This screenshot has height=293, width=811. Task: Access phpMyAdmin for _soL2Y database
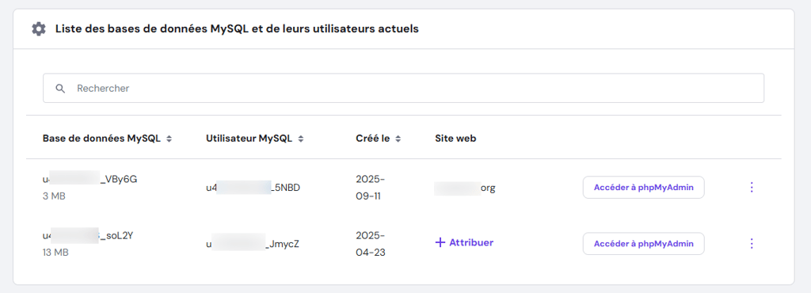(x=643, y=243)
